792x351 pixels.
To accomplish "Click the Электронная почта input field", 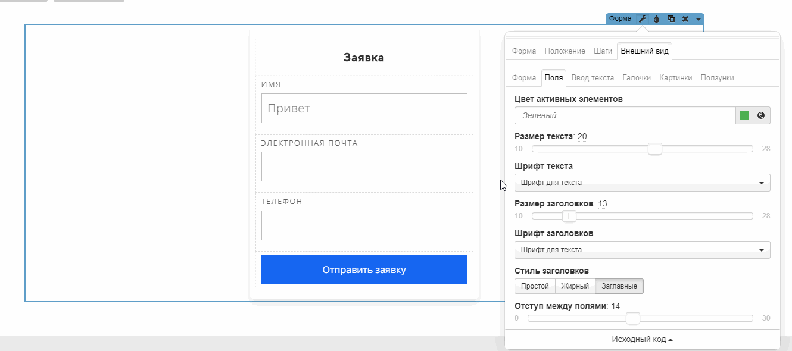I will (x=364, y=167).
